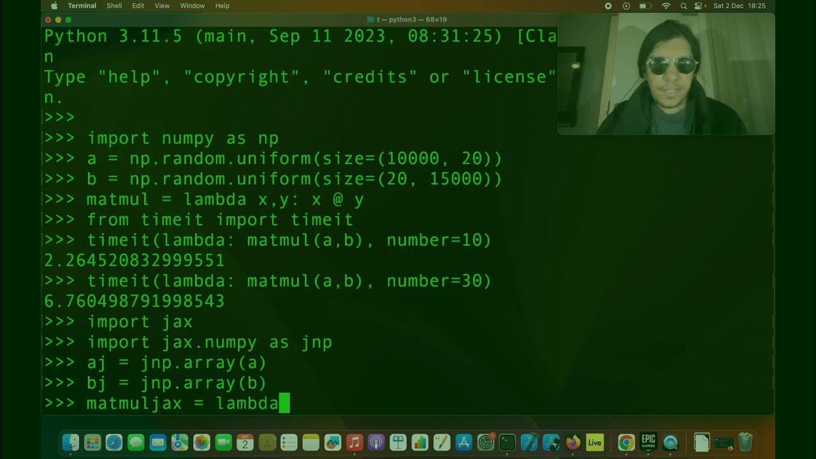Open QuickTime Player from the dock
Viewport: 816px width, 459px height.
pos(670,442)
